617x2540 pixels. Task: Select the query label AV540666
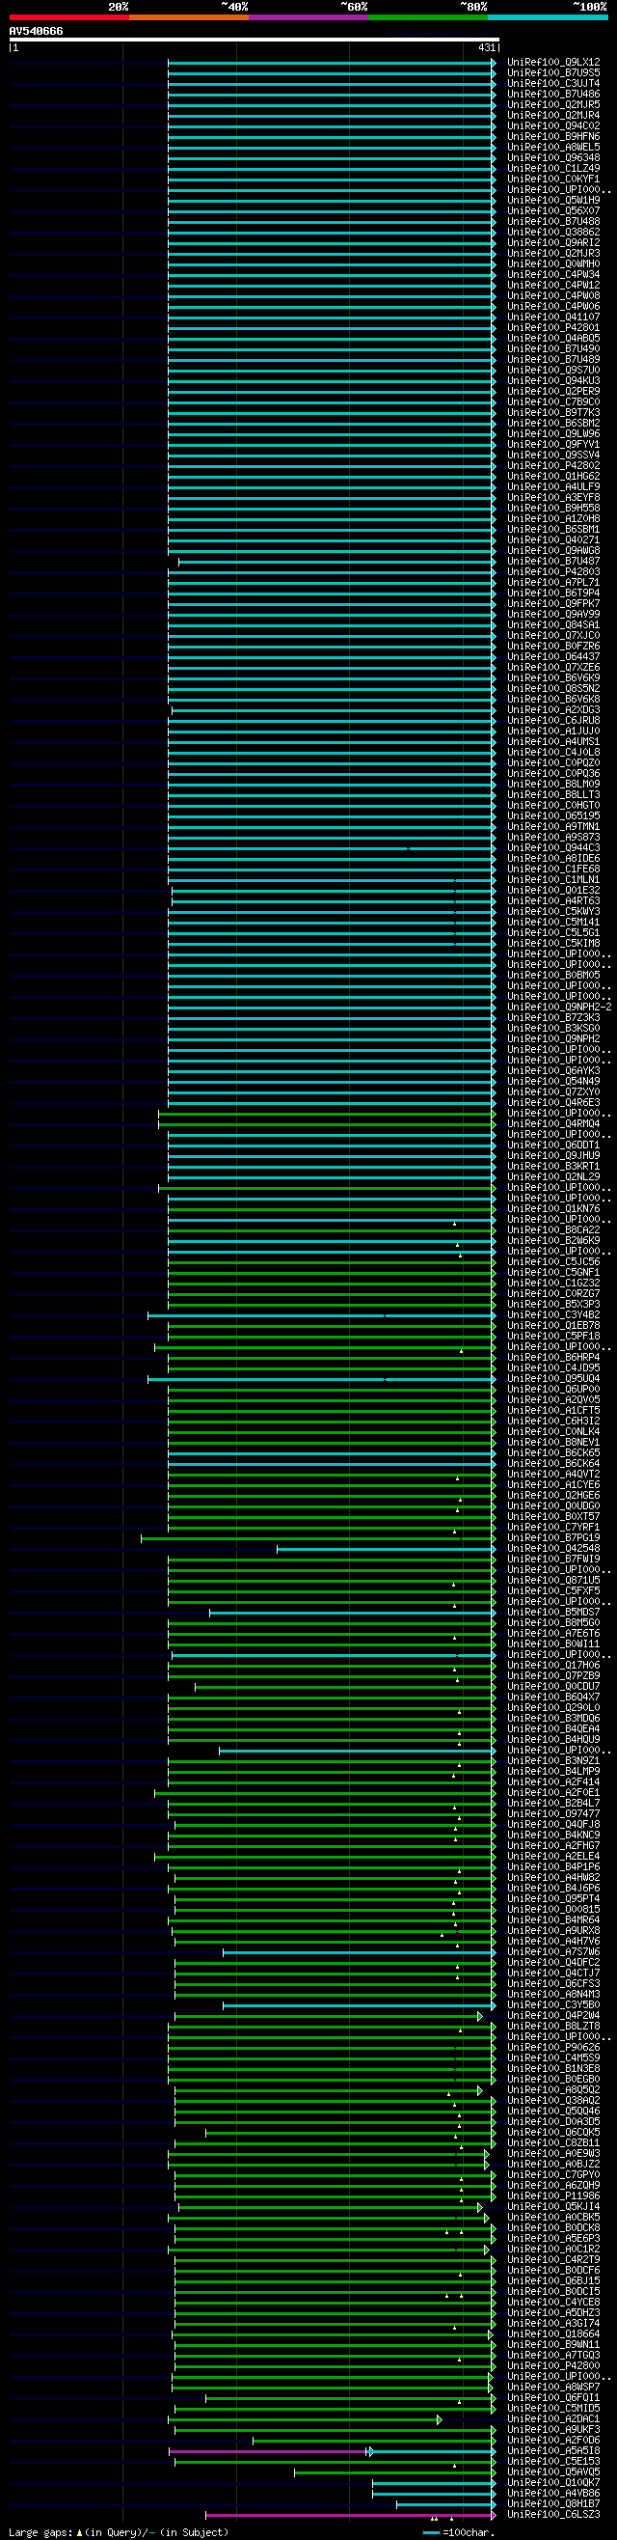pos(37,32)
